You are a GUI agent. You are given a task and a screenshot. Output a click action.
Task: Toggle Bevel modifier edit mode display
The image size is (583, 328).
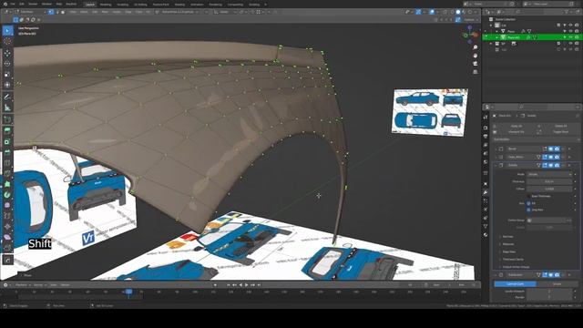[545, 149]
